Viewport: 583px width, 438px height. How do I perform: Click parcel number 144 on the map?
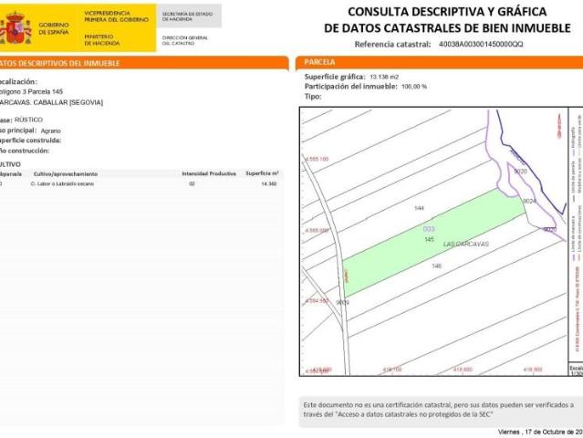[x=419, y=208]
